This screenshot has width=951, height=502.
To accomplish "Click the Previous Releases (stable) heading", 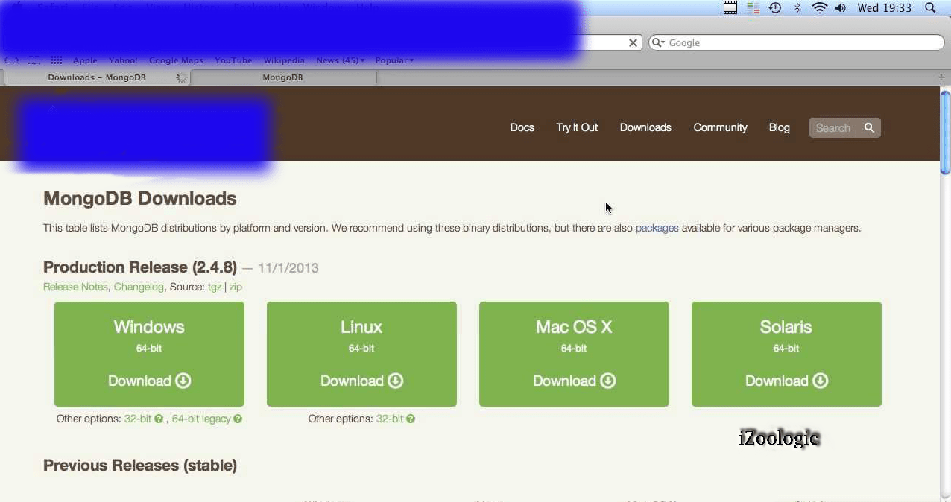I will click(x=140, y=466).
